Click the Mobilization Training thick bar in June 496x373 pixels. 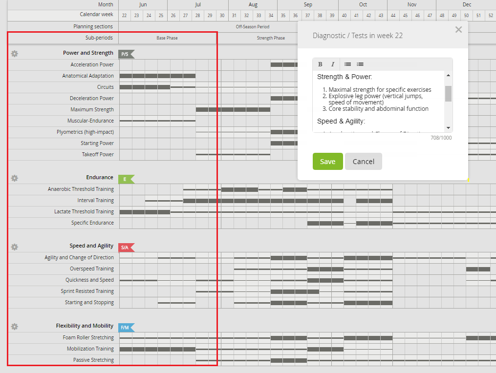pos(157,349)
